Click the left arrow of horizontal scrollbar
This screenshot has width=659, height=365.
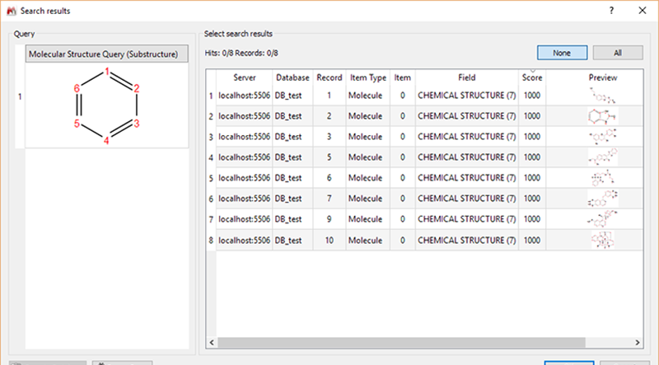tap(212, 341)
